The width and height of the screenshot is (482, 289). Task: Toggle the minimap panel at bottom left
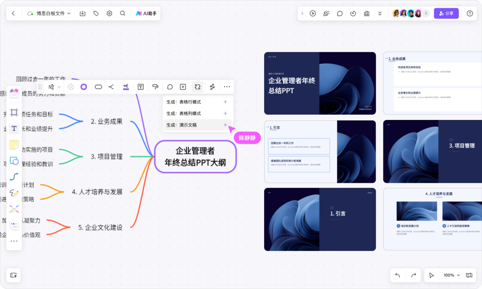tap(13, 275)
